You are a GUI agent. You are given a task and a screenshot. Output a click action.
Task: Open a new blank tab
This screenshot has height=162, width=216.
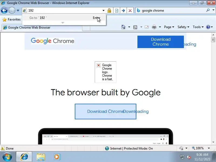86,28
